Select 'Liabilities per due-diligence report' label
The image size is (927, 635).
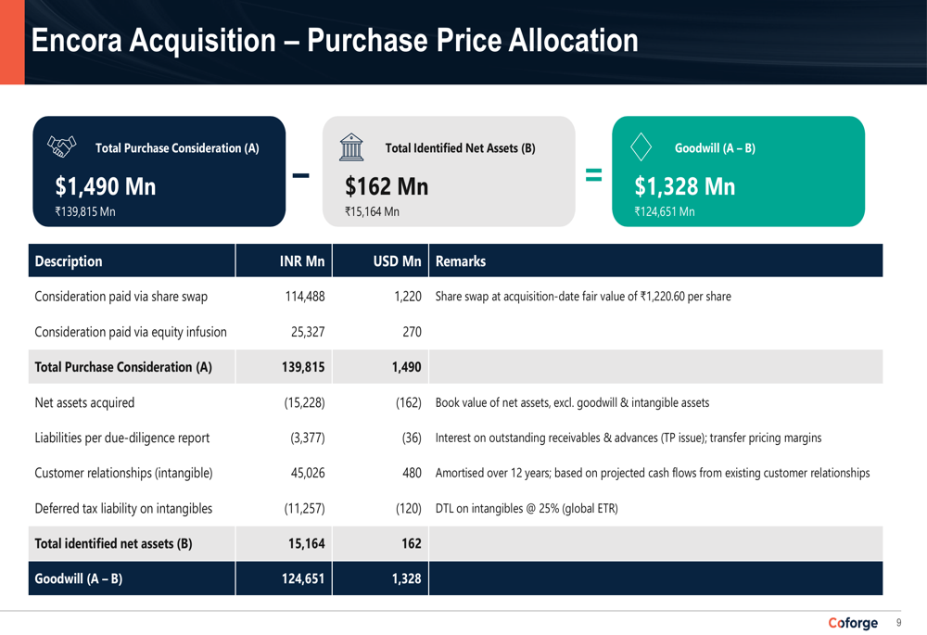pyautogui.click(x=122, y=438)
